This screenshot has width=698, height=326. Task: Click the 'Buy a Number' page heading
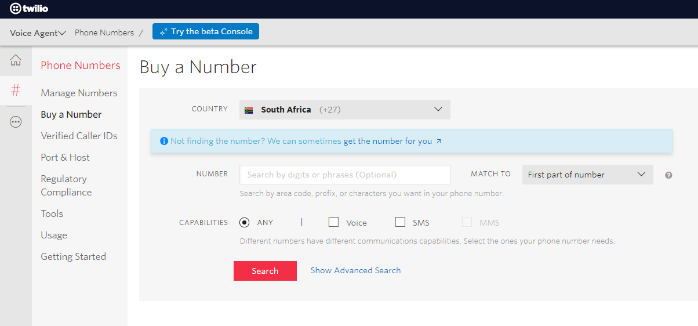click(198, 67)
